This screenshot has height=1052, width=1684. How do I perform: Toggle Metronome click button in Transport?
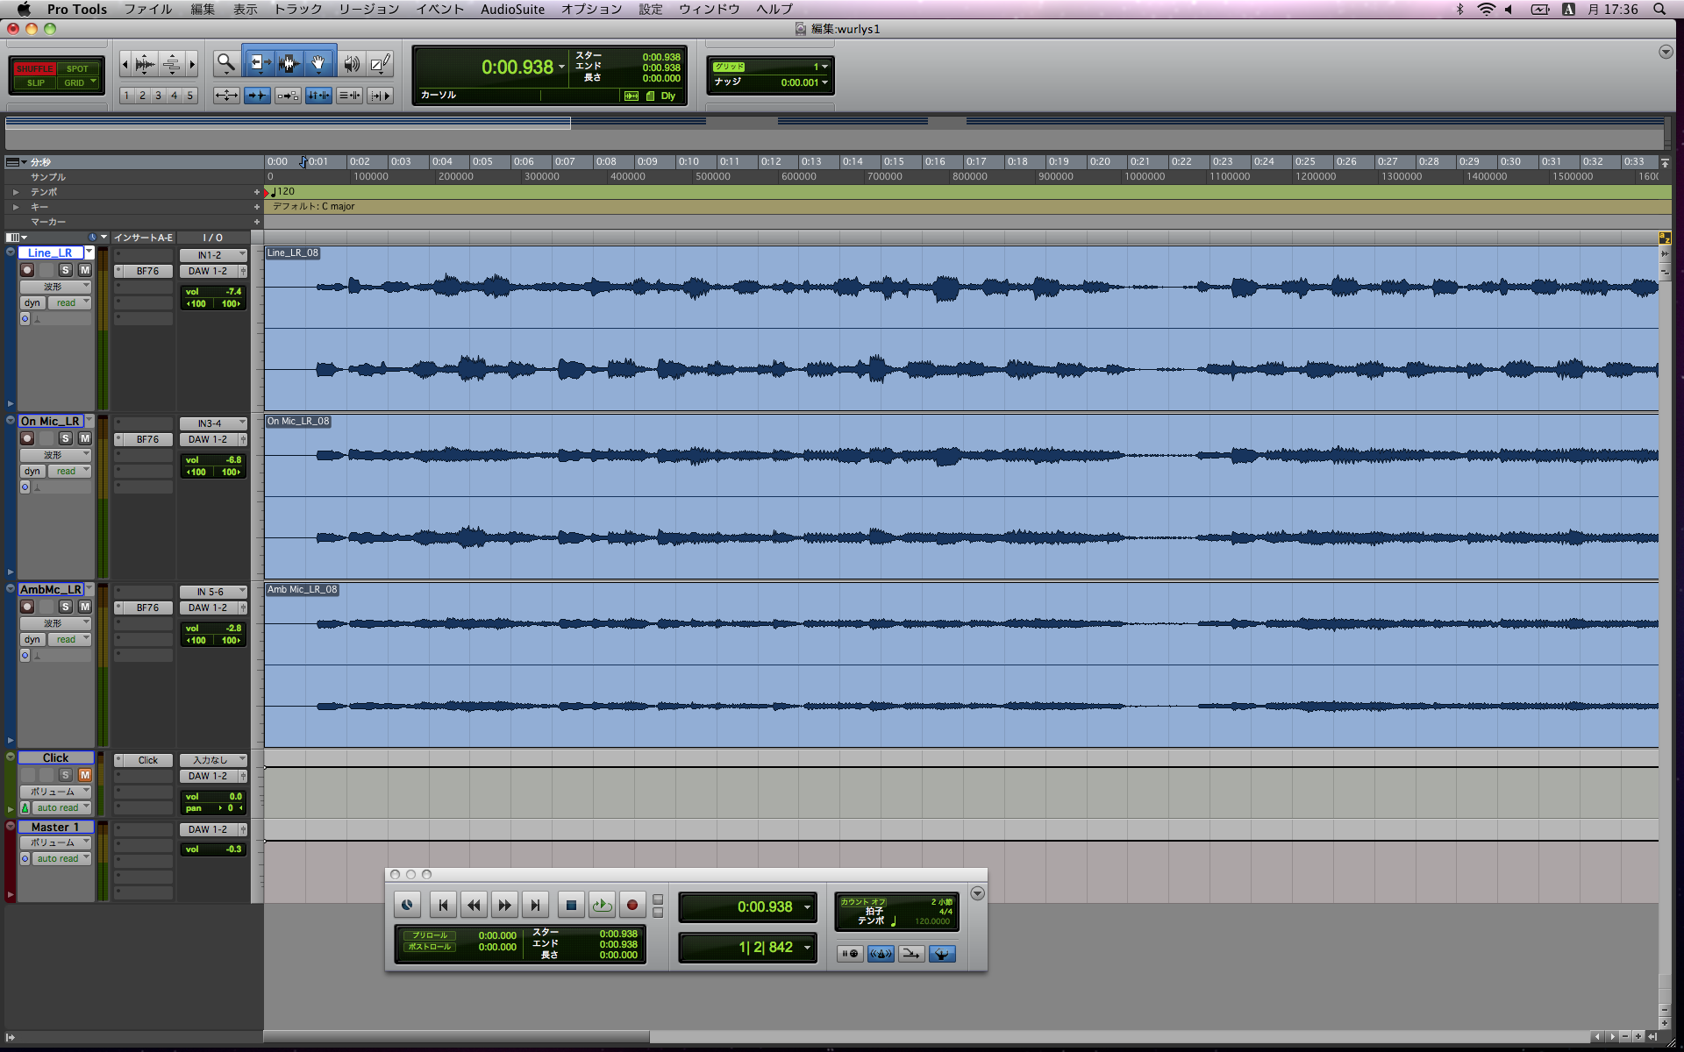click(881, 954)
